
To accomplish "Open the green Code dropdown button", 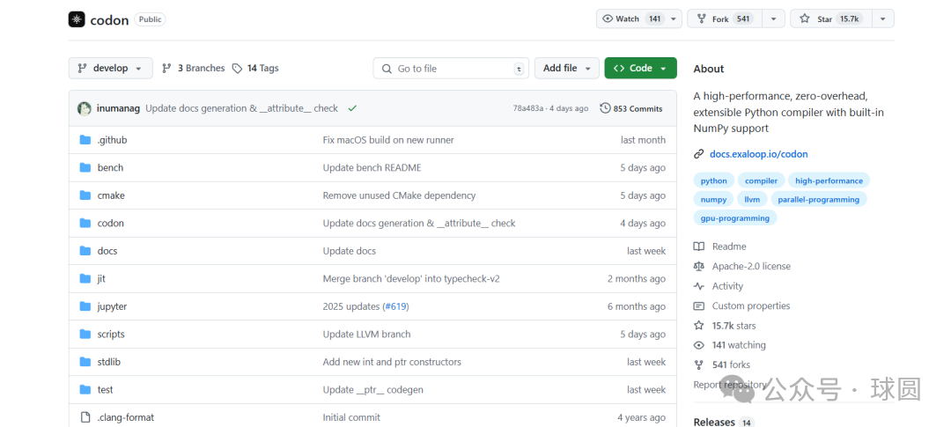I will (640, 68).
